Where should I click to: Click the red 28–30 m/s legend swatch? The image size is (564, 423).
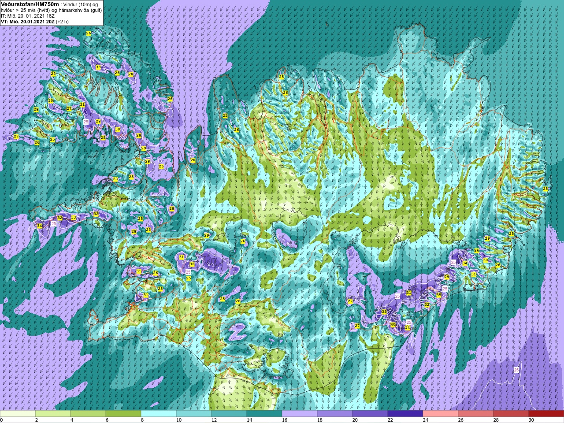pos(511,414)
